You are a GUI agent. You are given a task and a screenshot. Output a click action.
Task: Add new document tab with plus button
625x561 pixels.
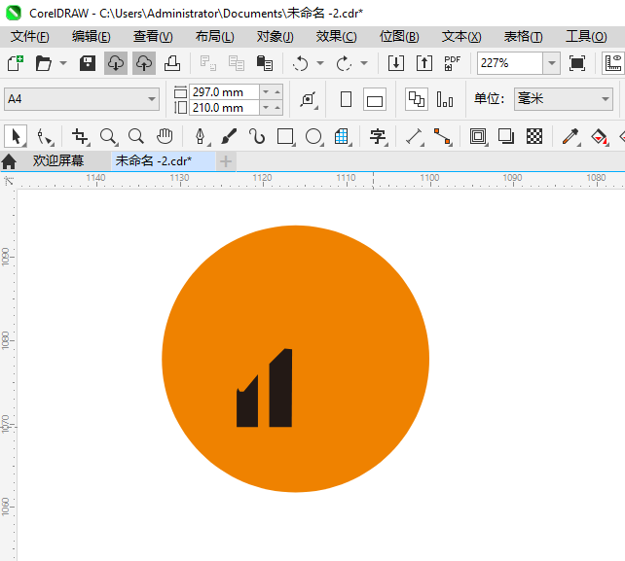point(226,160)
